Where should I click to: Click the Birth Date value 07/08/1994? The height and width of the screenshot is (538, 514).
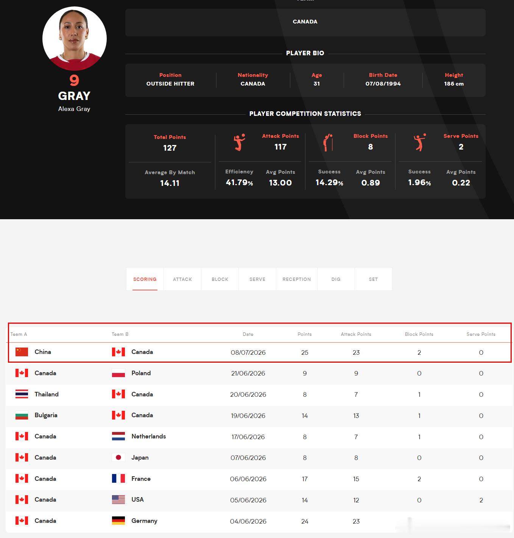[x=383, y=84]
